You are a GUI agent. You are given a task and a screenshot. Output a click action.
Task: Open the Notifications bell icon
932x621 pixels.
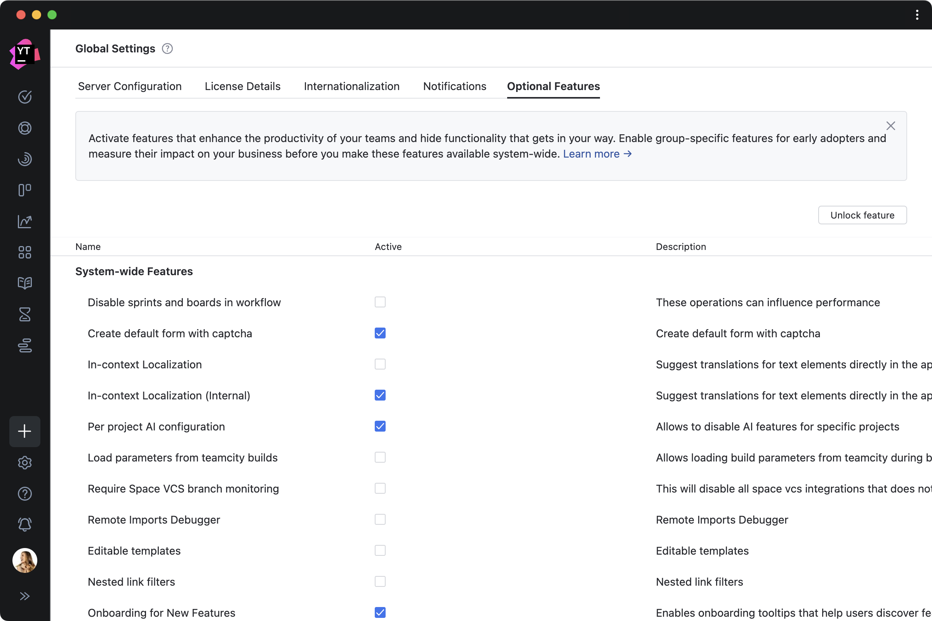25,525
